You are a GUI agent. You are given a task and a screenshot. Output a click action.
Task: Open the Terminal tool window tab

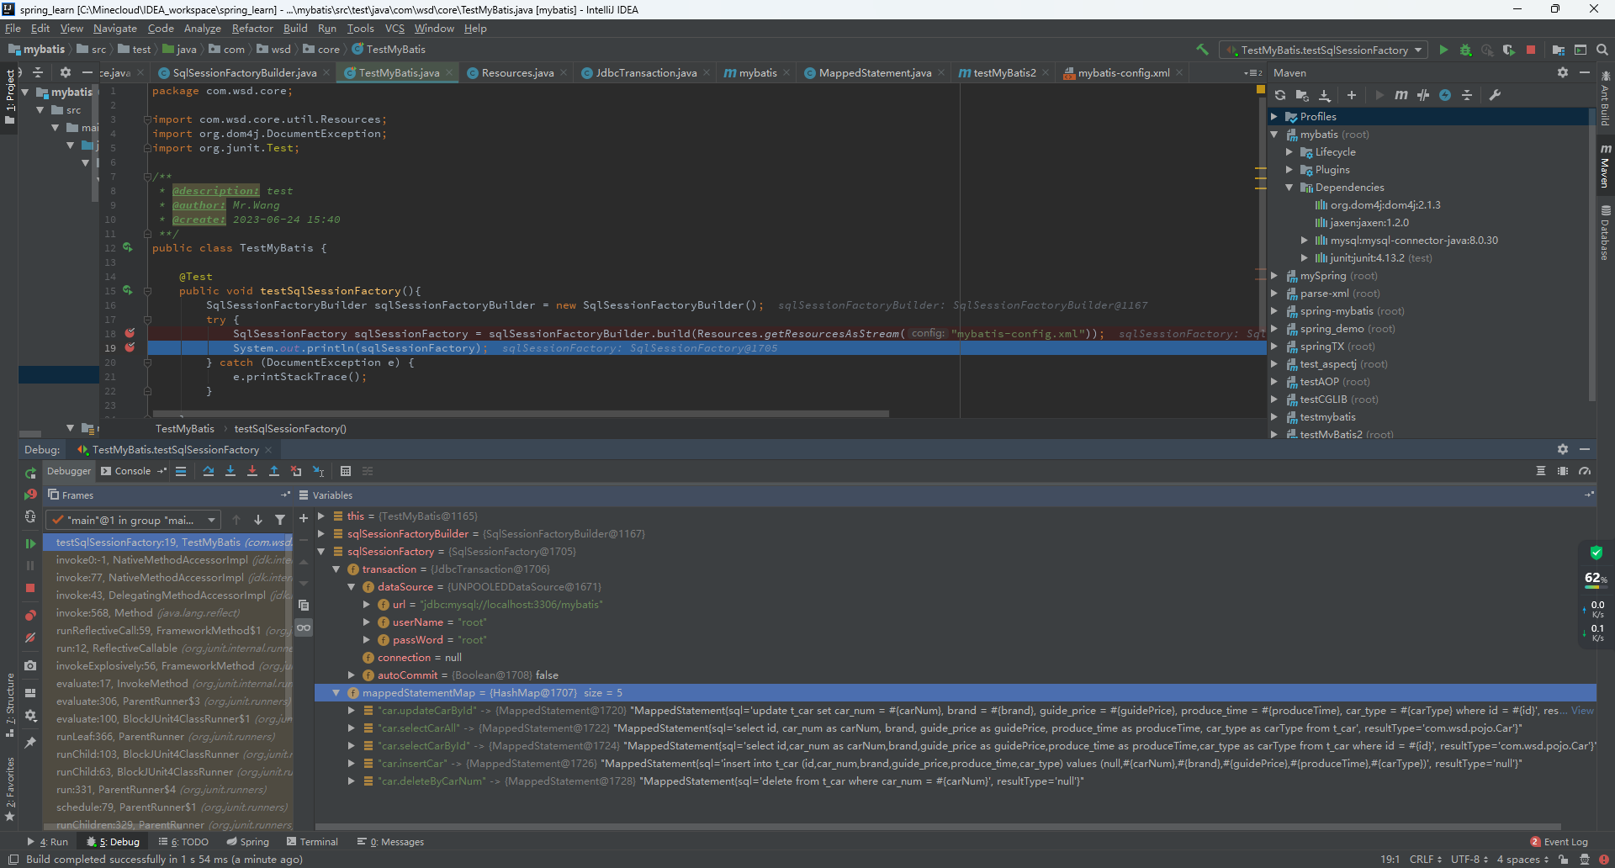click(x=312, y=842)
